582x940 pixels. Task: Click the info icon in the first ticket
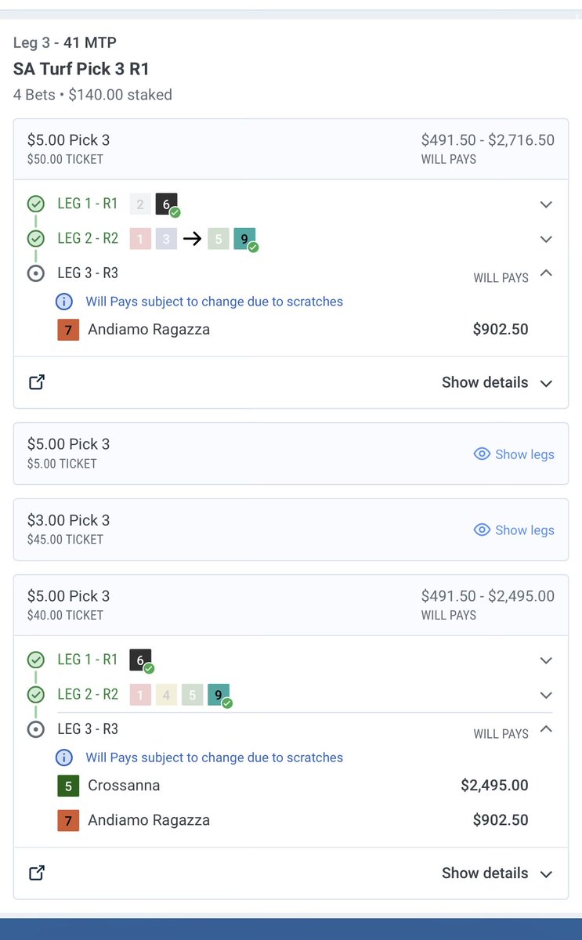click(x=65, y=302)
